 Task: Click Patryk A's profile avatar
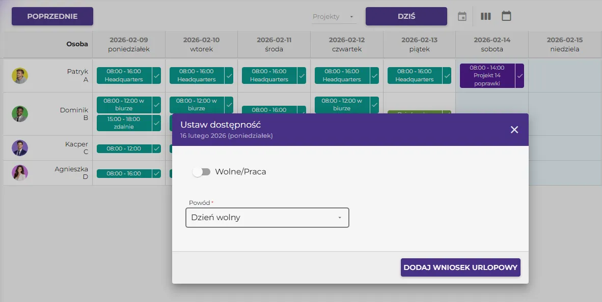[20, 75]
